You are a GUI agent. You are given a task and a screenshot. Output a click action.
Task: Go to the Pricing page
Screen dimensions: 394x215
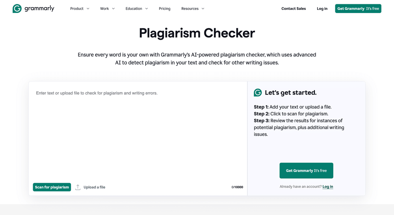165,9
